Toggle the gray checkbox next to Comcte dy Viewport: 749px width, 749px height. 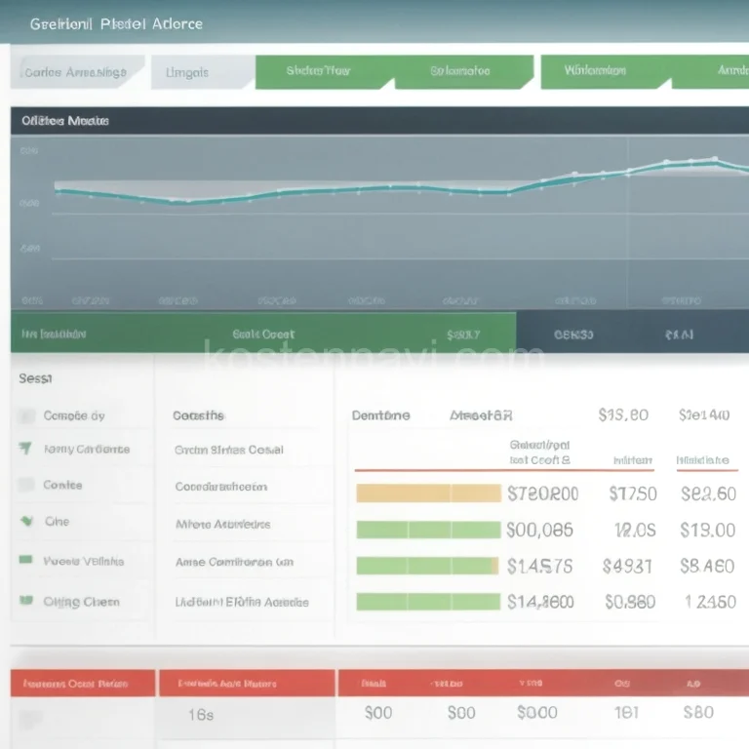pyautogui.click(x=26, y=416)
